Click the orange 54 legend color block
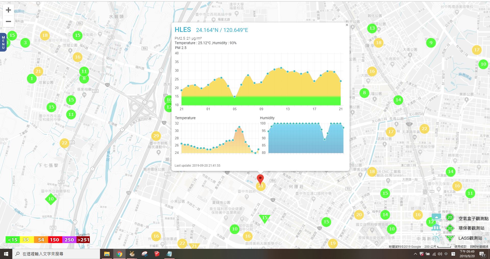Image resolution: width=490 pixels, height=259 pixels. click(41, 240)
